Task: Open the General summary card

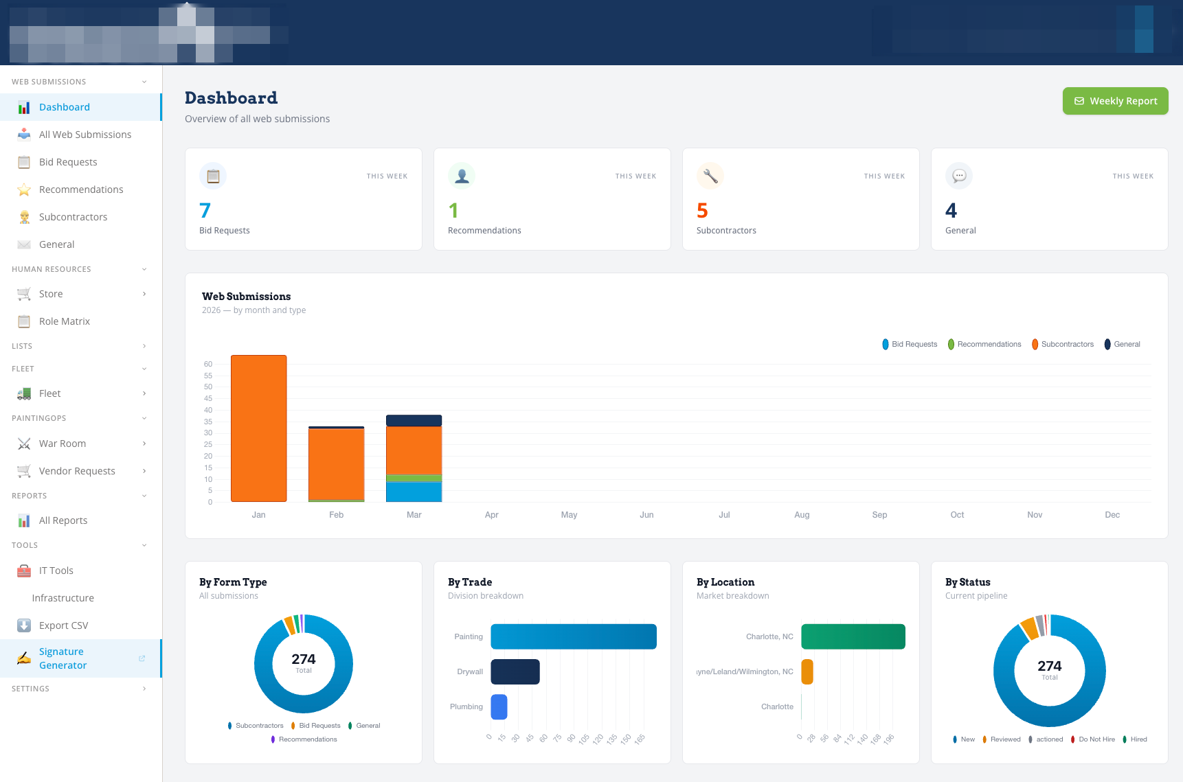Action: click(x=1050, y=199)
